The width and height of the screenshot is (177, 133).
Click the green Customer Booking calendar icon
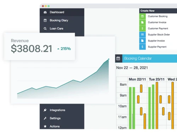point(142,16)
